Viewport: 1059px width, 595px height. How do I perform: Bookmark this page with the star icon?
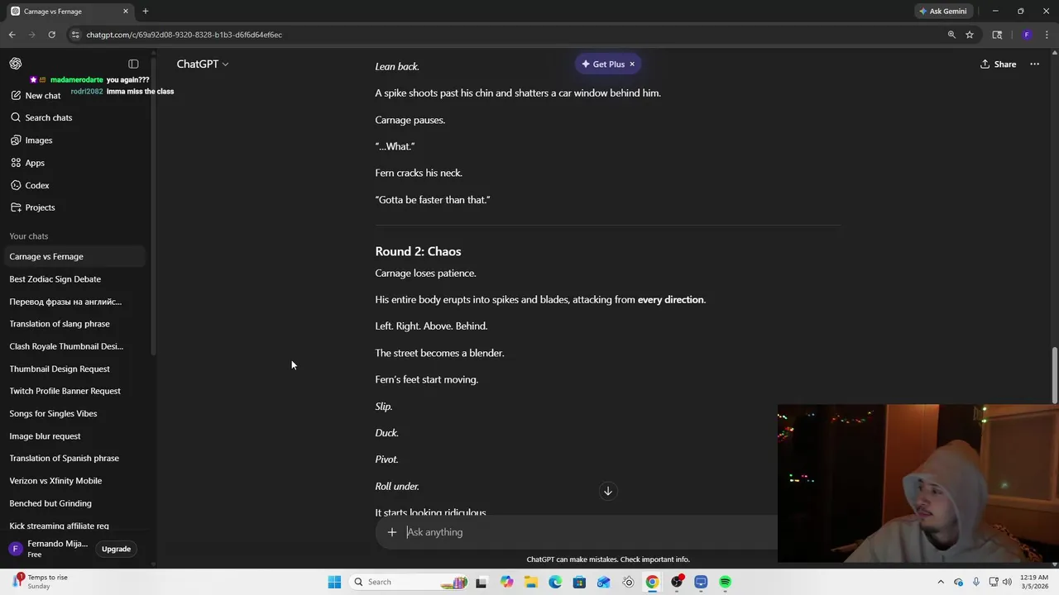(x=970, y=35)
